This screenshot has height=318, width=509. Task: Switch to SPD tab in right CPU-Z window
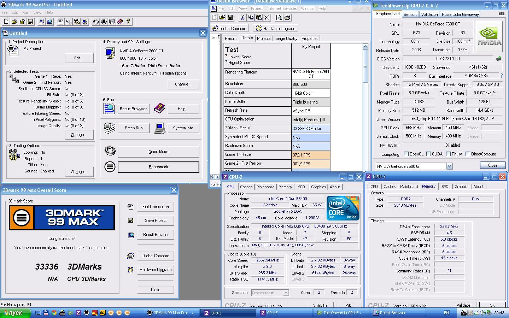coord(445,187)
